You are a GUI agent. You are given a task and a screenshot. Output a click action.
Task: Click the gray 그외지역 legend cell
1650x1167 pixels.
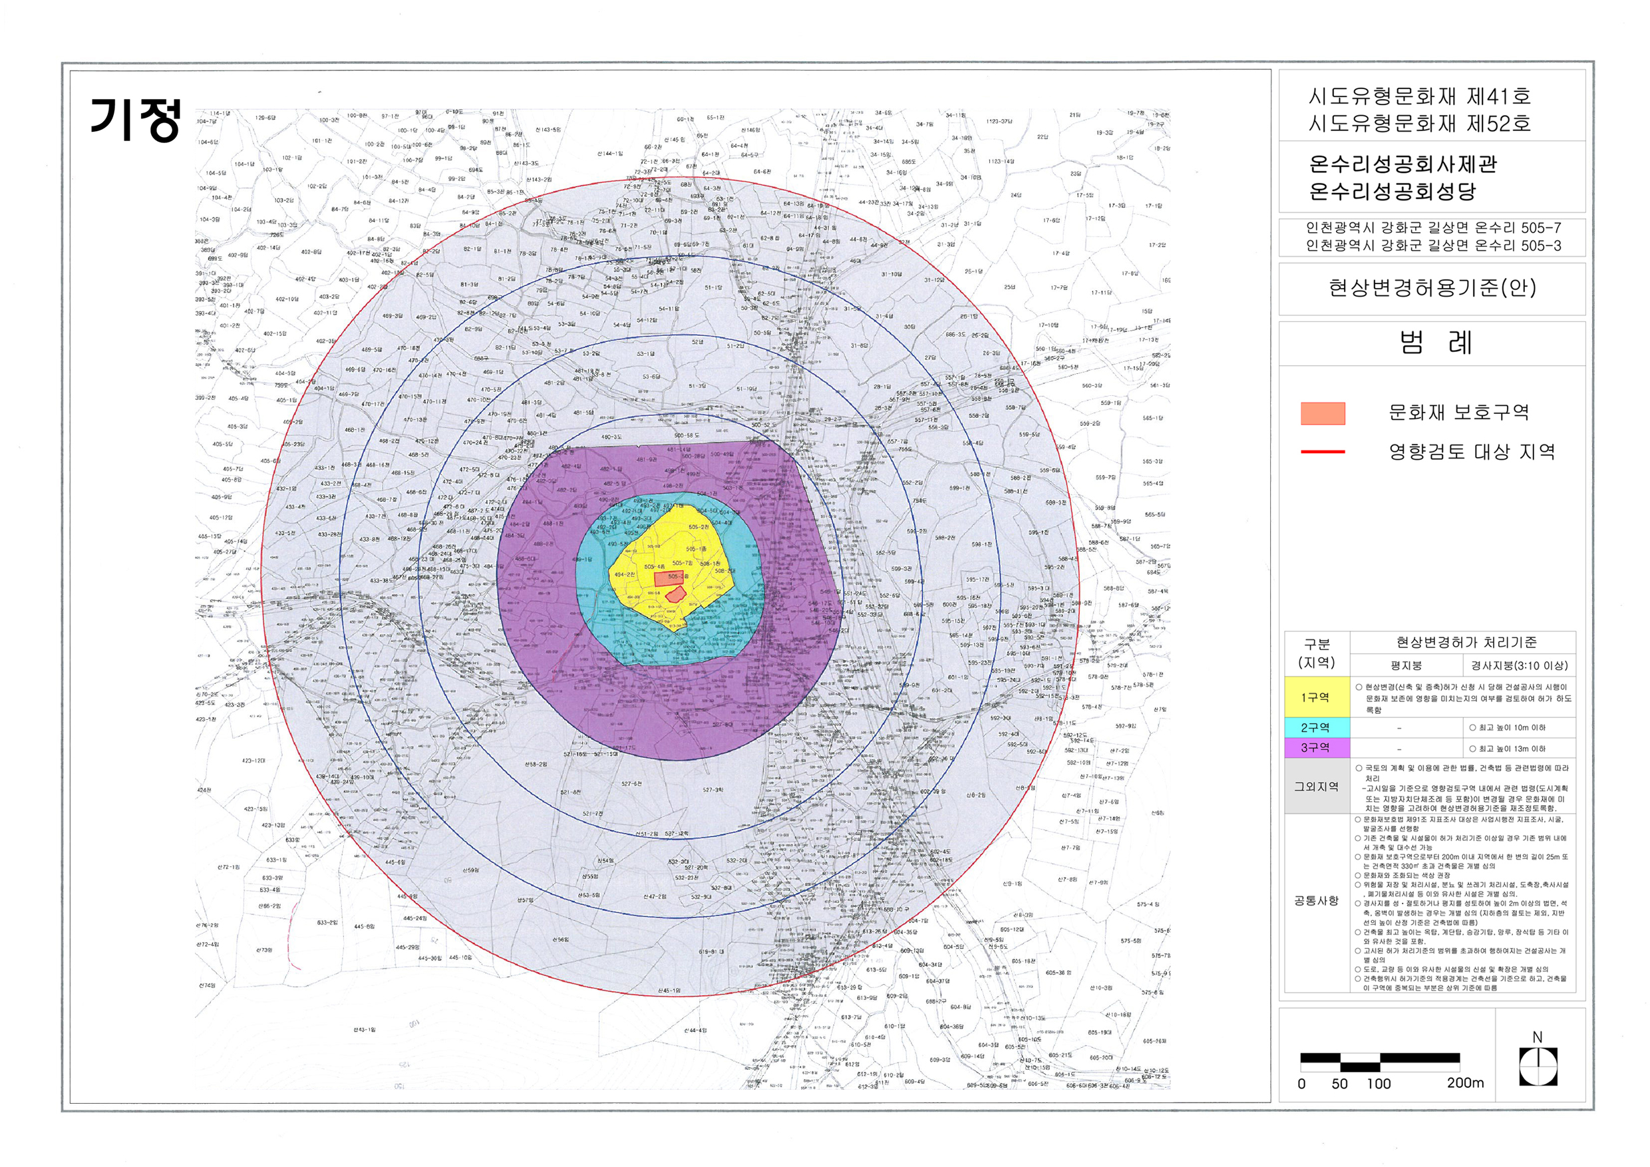tap(1317, 786)
